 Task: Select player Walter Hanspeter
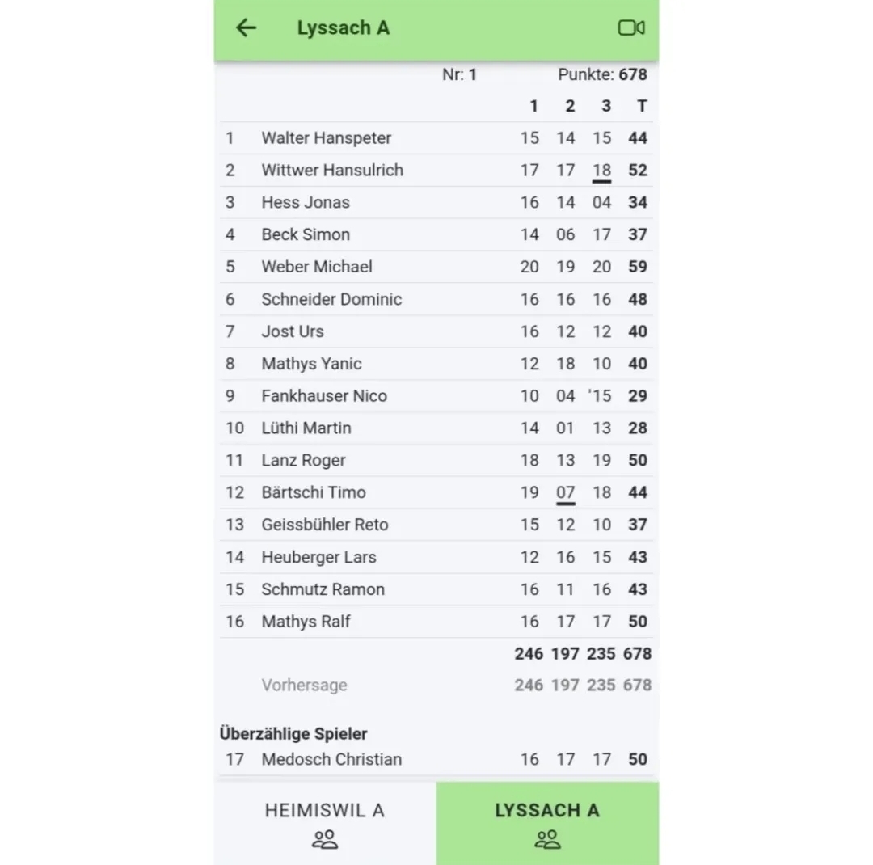(326, 138)
